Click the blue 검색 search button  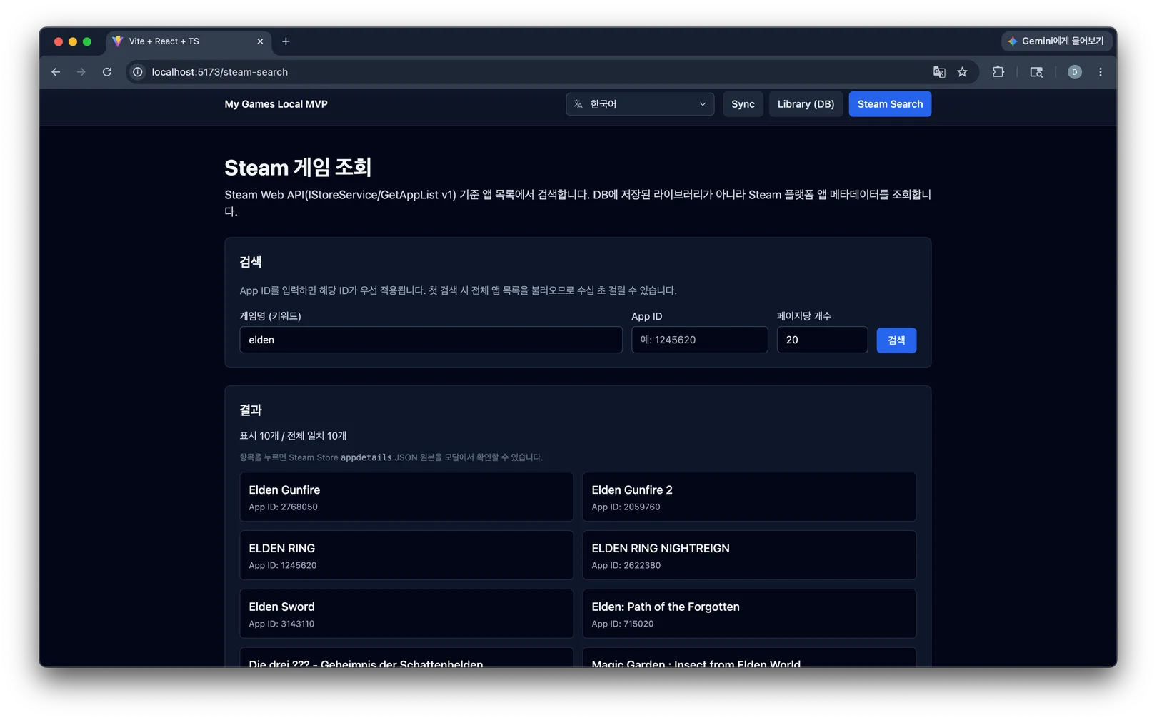pyautogui.click(x=896, y=340)
